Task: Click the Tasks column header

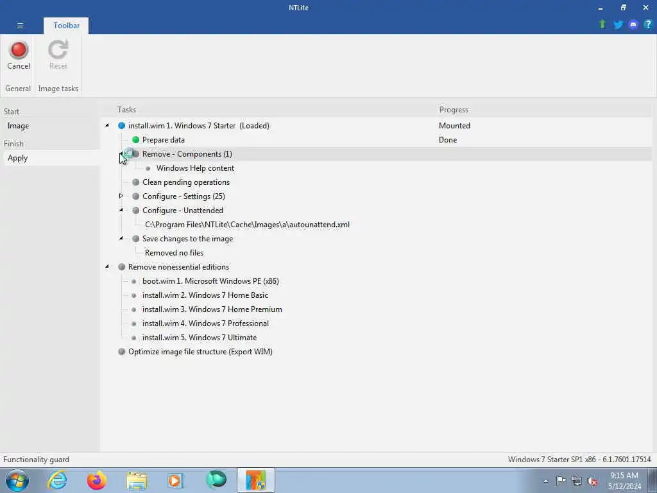Action: [x=126, y=109]
